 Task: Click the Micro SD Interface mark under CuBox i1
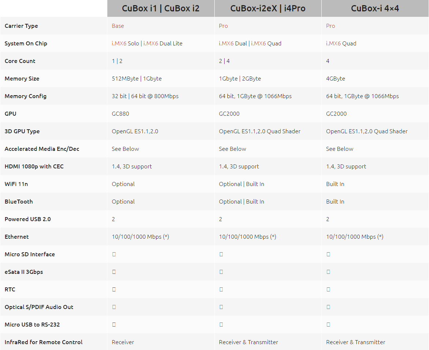point(114,254)
